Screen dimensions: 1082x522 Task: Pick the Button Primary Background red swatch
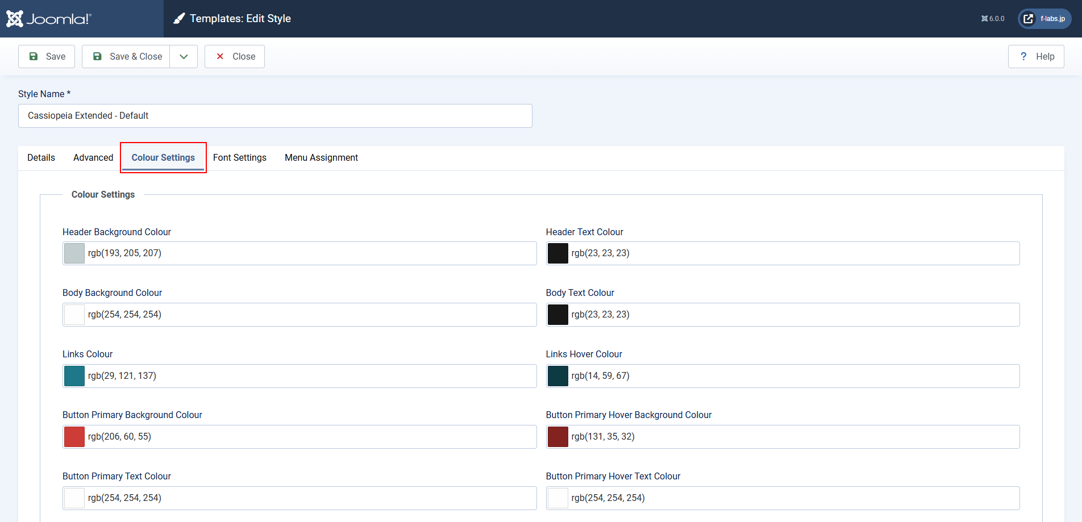coord(74,437)
